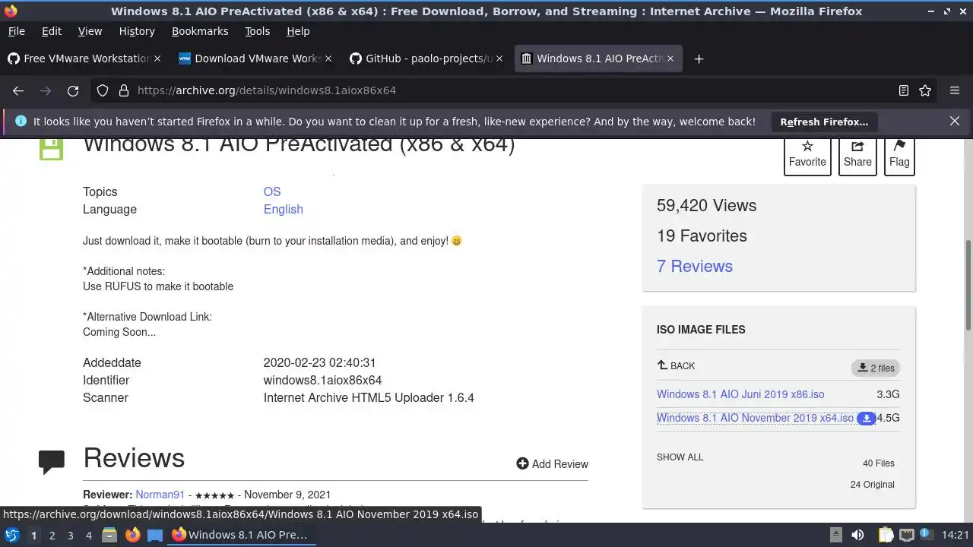
Task: Launch the file manager from the taskbar
Action: point(109,535)
